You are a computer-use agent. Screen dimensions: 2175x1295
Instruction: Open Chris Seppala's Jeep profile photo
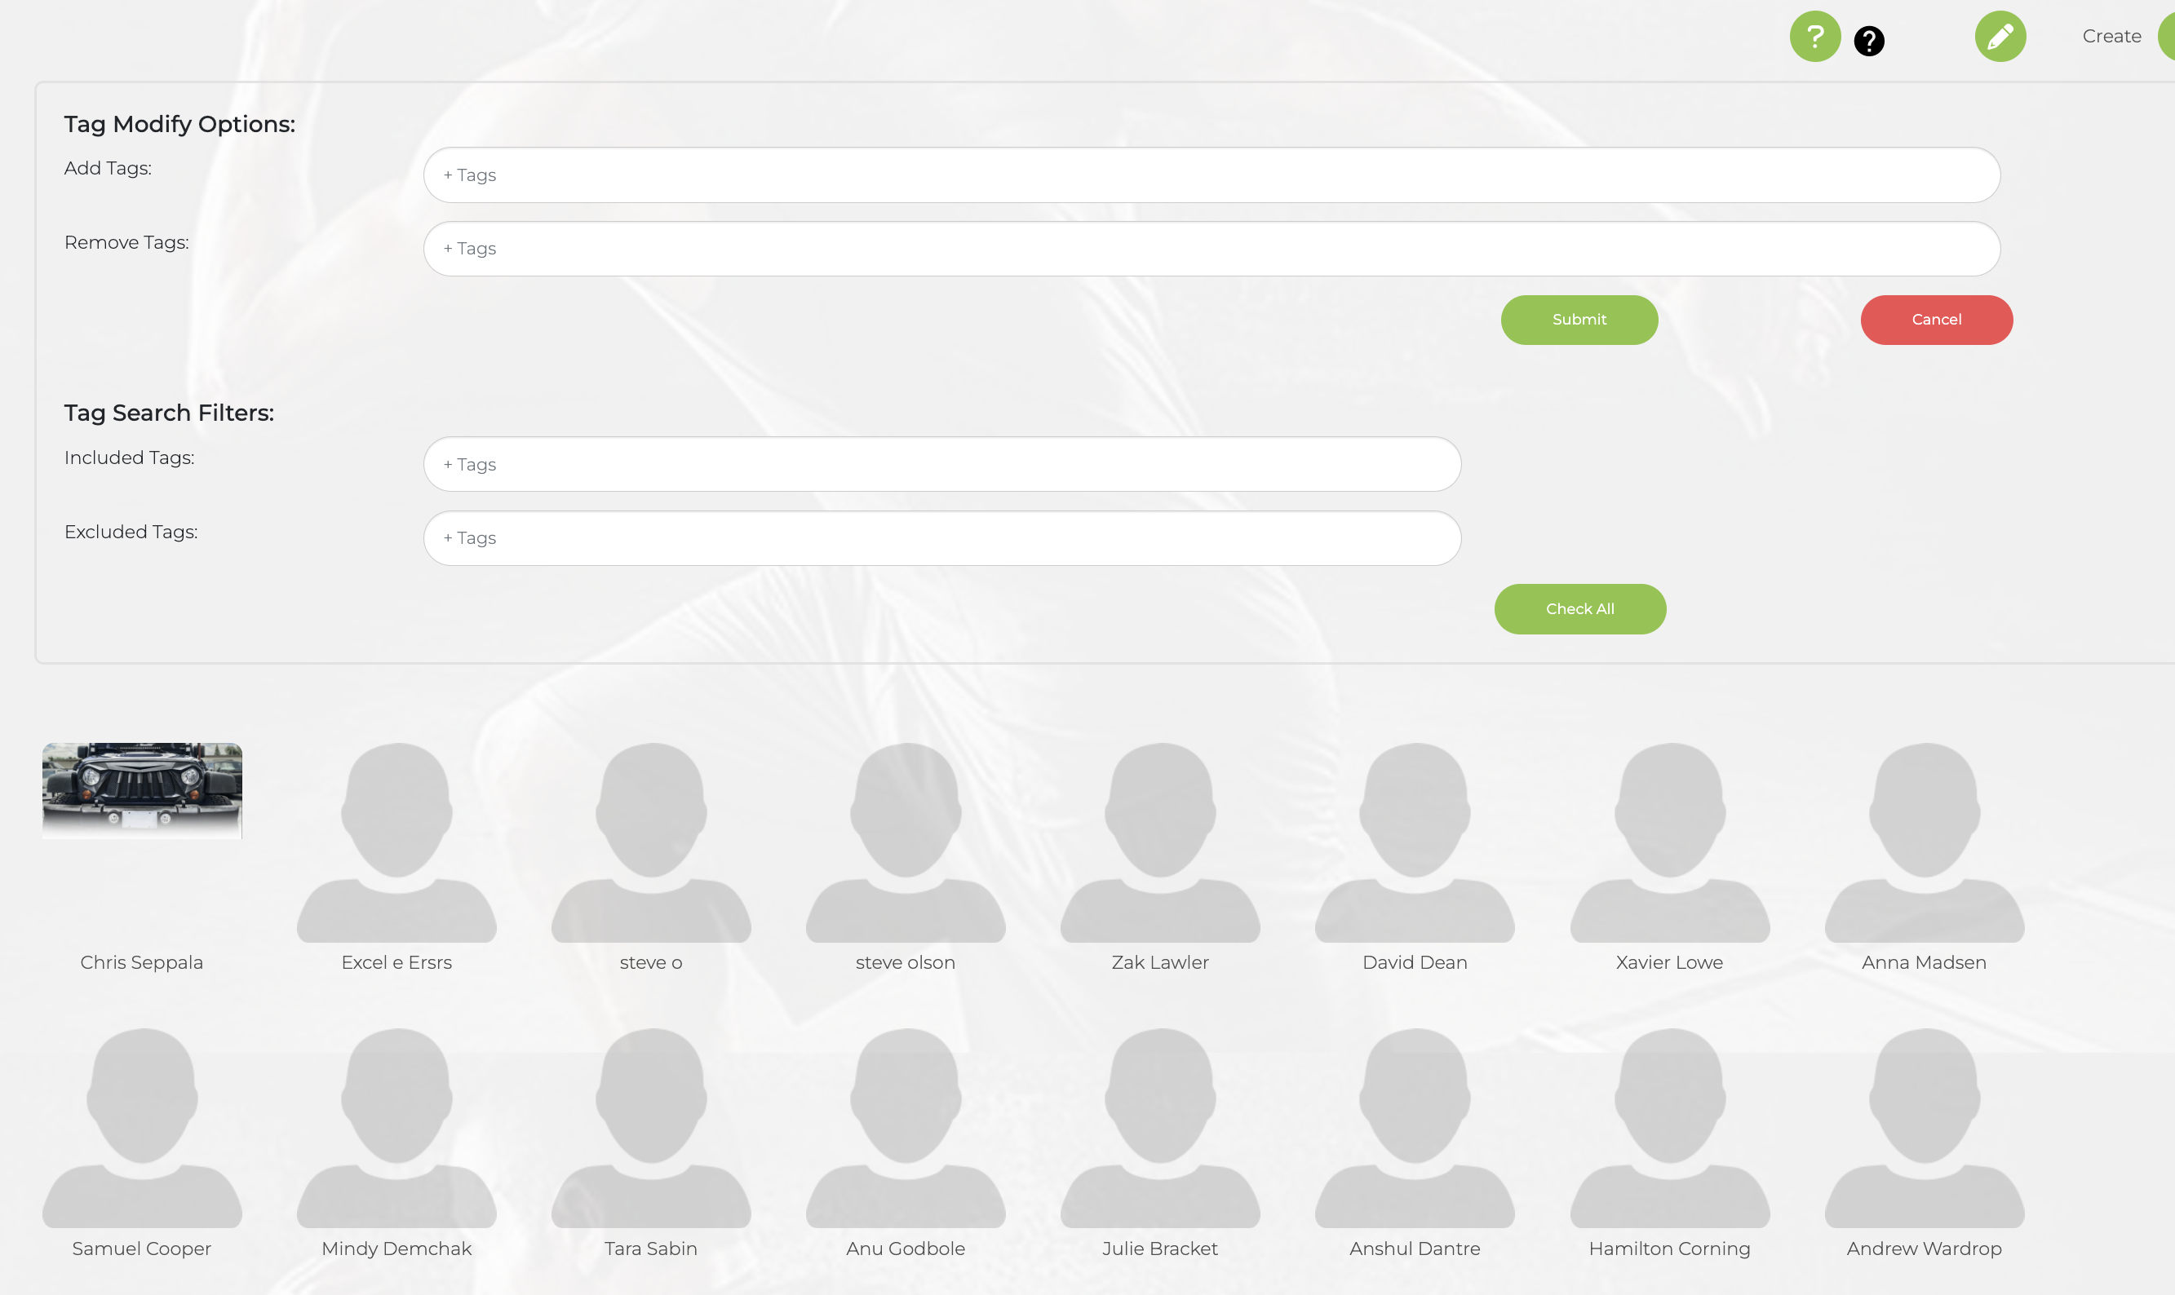pos(141,789)
